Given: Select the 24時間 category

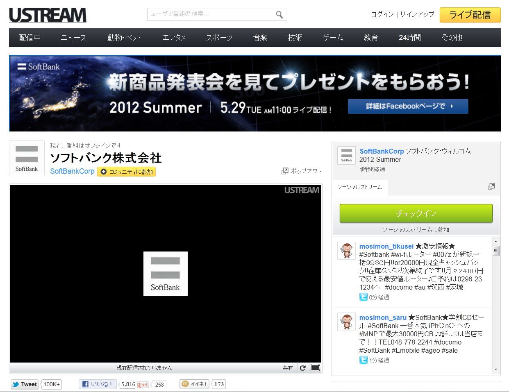Looking at the screenshot, I should click(410, 38).
